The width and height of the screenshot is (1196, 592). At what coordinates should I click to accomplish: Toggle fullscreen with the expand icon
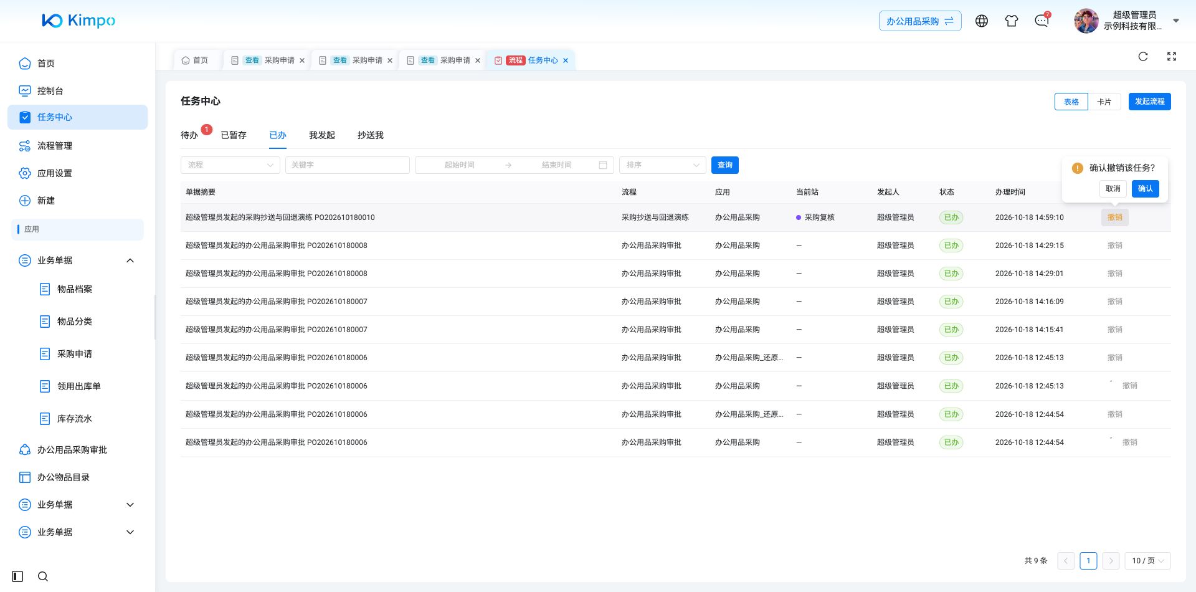[x=1172, y=57]
